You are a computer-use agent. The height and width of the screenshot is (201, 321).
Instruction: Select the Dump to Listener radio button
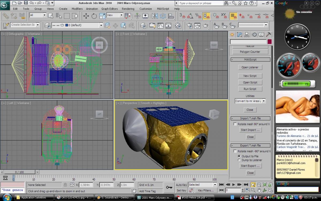[x=239, y=160]
